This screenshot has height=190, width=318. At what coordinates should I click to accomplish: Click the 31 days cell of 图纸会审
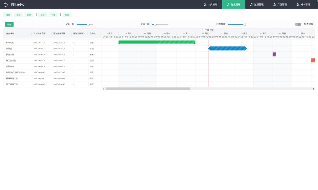[x=74, y=66]
